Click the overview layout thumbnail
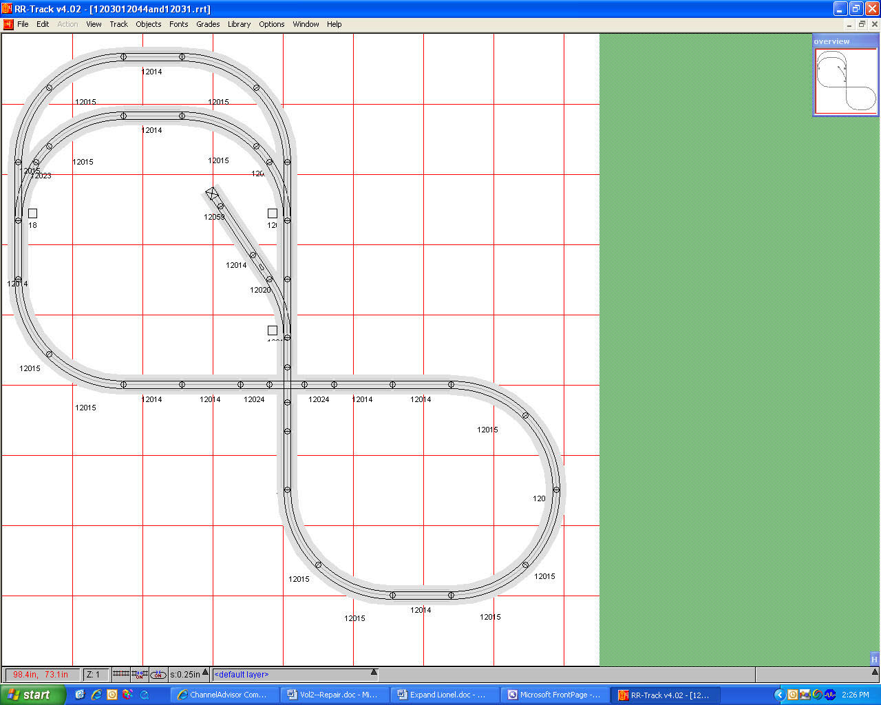The image size is (881, 705). click(x=845, y=80)
